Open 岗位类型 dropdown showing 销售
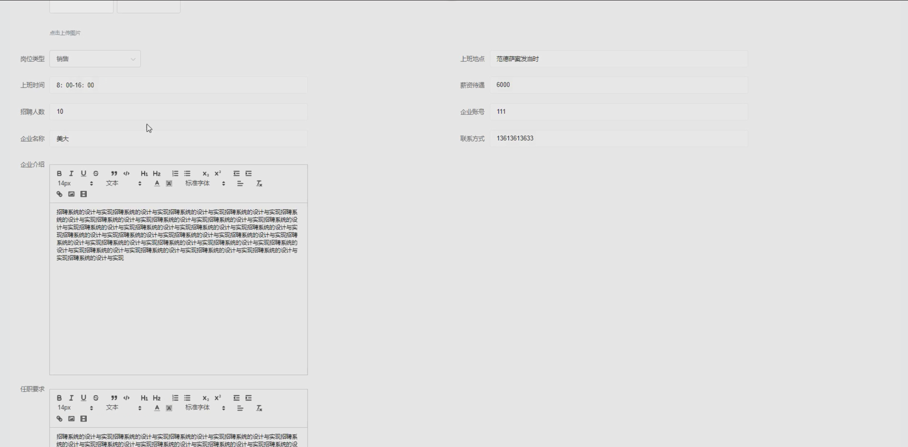Viewport: 908px width, 447px height. coord(95,59)
